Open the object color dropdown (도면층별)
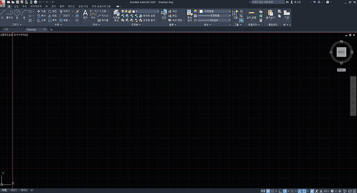This screenshot has height=193, width=357. click(x=215, y=11)
